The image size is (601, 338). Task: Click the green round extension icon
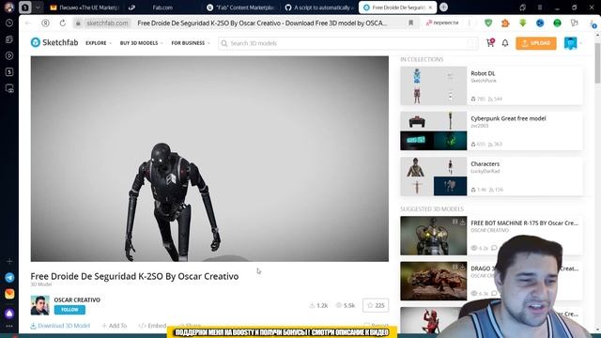click(557, 23)
